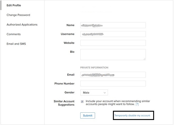Click the "Include your account" checkbox label text

tap(117, 103)
